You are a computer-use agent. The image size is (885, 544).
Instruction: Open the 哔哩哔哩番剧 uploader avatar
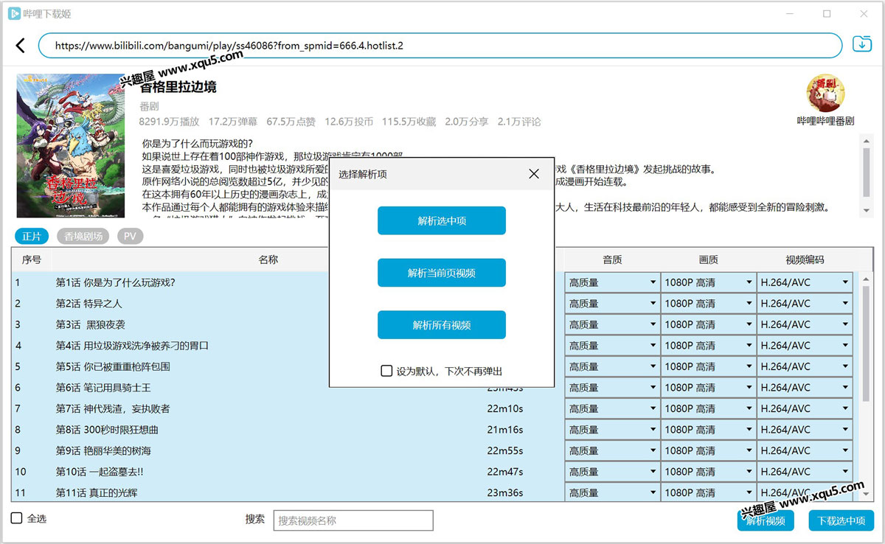point(825,93)
